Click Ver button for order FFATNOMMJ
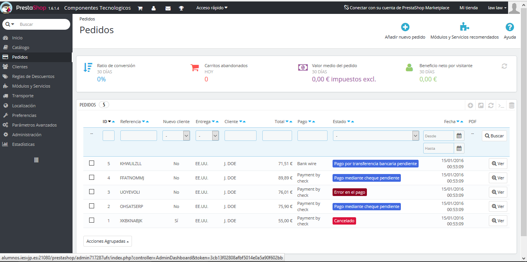The width and height of the screenshot is (527, 262). (x=498, y=178)
